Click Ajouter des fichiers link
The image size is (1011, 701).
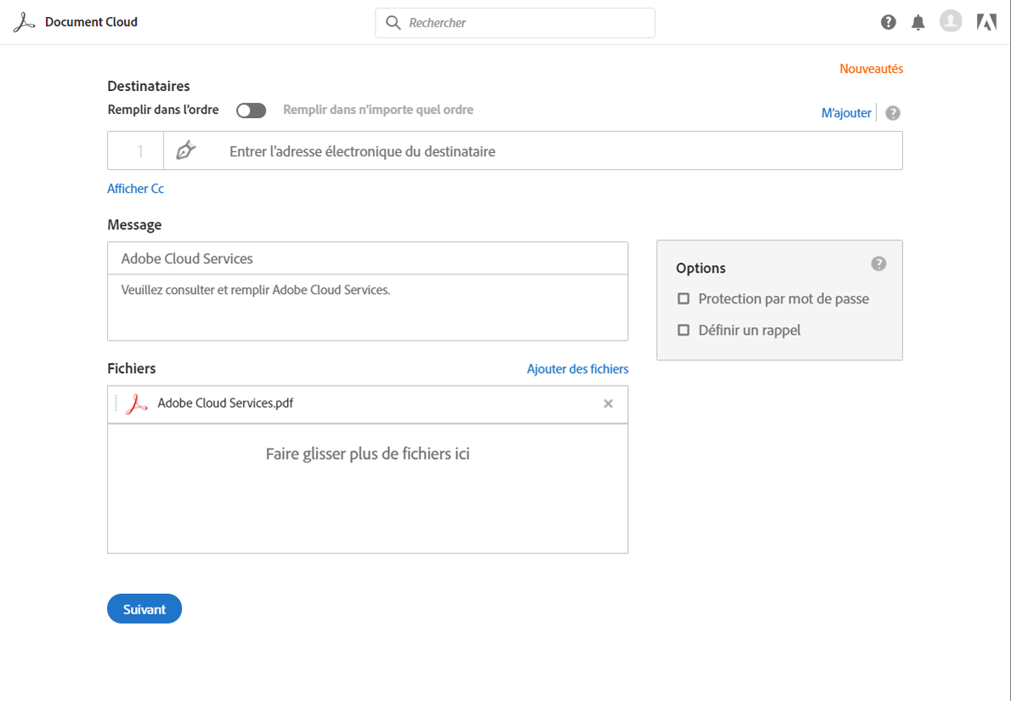(x=578, y=369)
